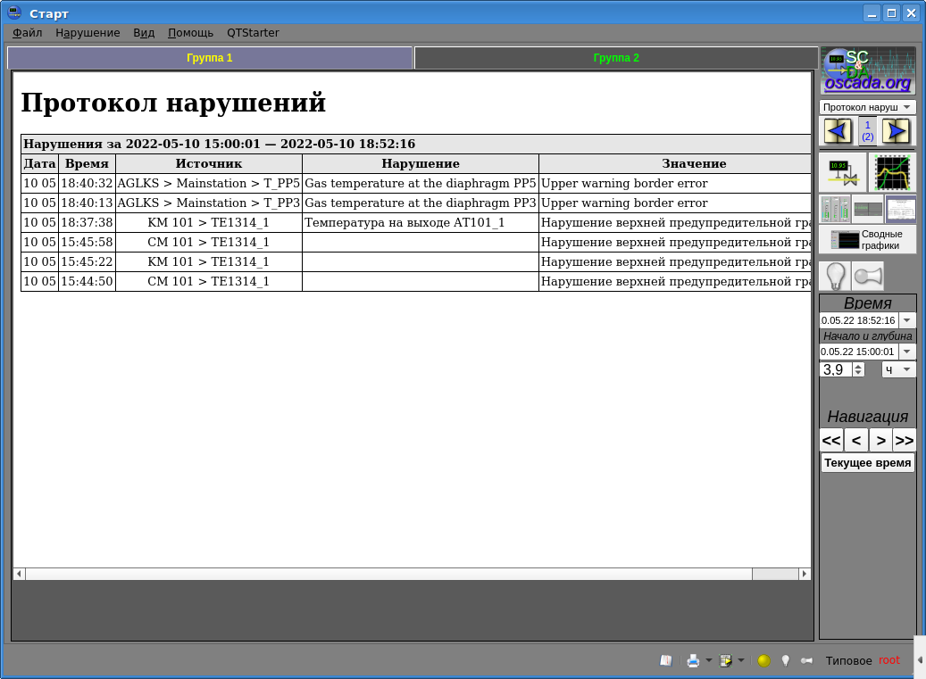Click the next page blue arrow
926x679 pixels.
pyautogui.click(x=896, y=131)
